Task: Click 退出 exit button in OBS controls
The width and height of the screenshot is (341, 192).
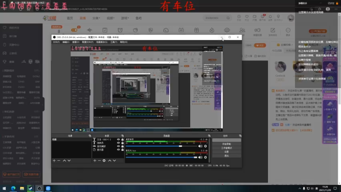Action: click(x=227, y=156)
